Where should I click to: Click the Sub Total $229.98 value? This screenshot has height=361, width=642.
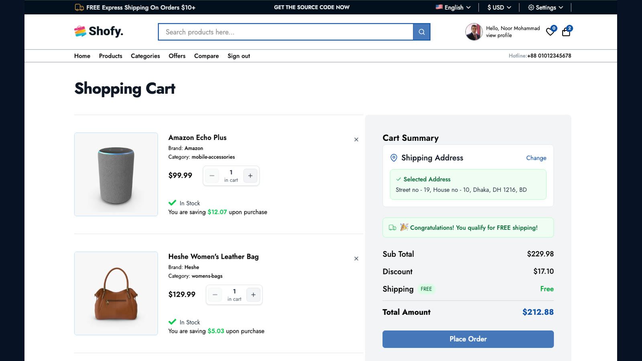tap(540, 254)
